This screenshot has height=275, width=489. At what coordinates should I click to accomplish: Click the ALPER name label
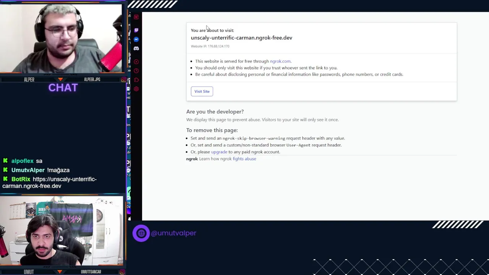coord(29,79)
